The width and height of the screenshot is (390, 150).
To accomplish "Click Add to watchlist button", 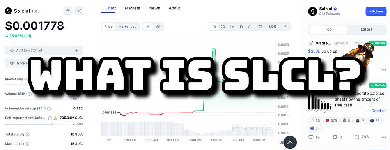I will coord(44,50).
